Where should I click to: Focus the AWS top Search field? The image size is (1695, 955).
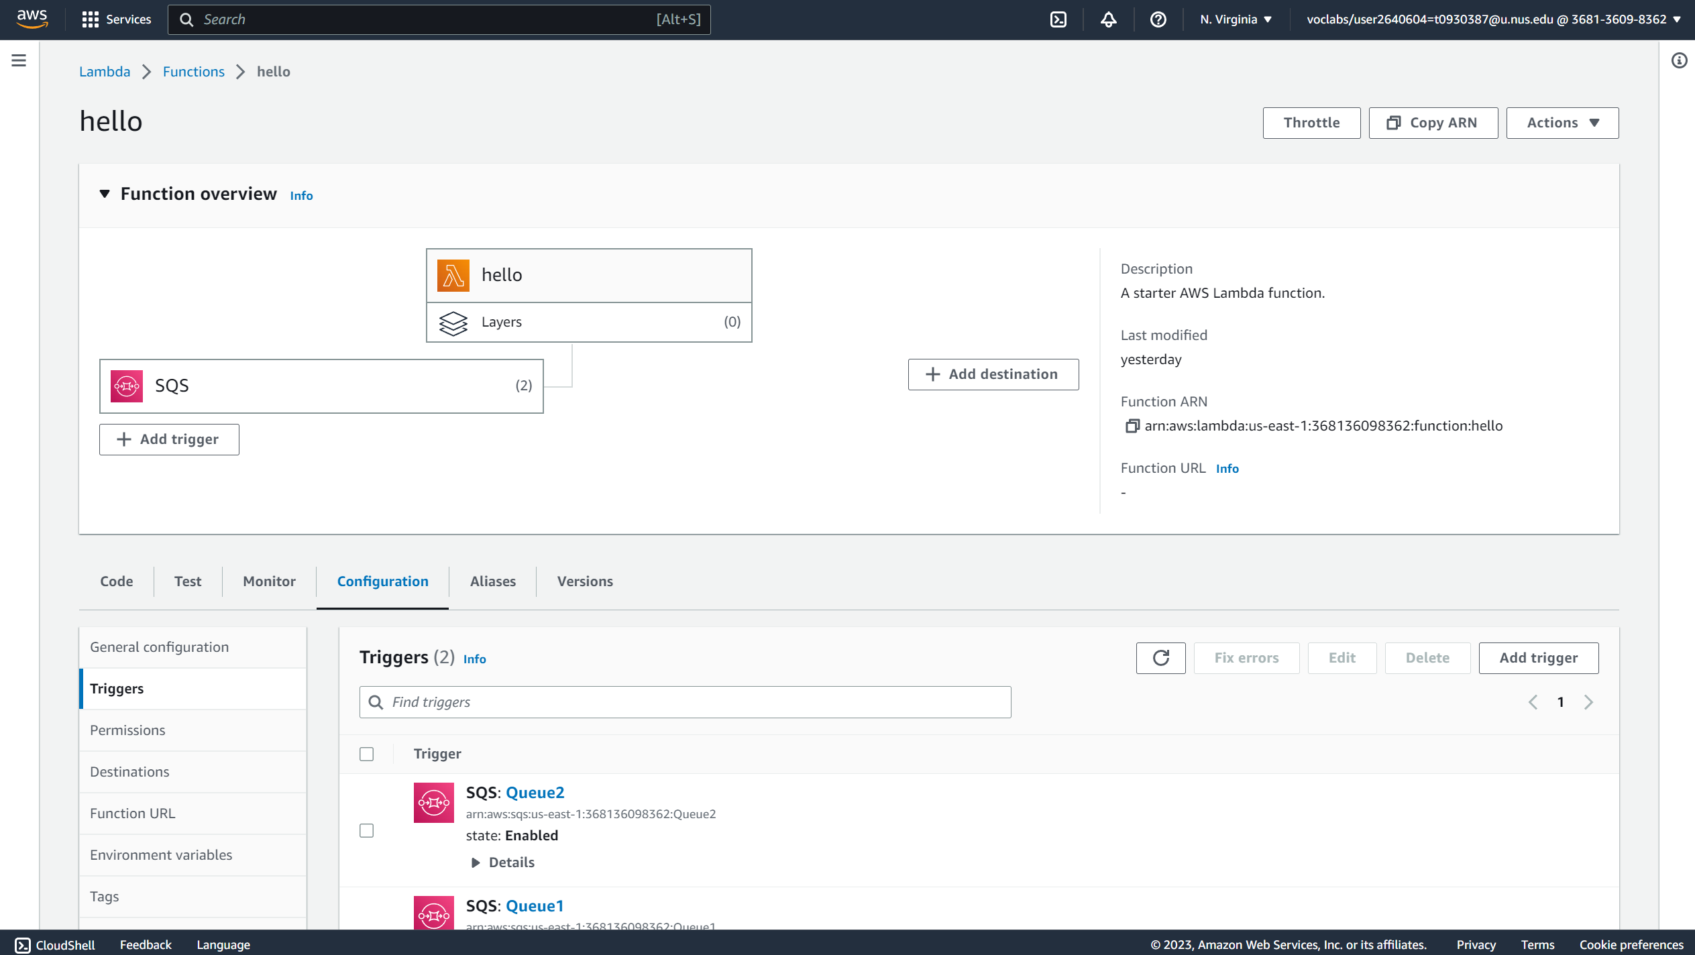pos(439,19)
